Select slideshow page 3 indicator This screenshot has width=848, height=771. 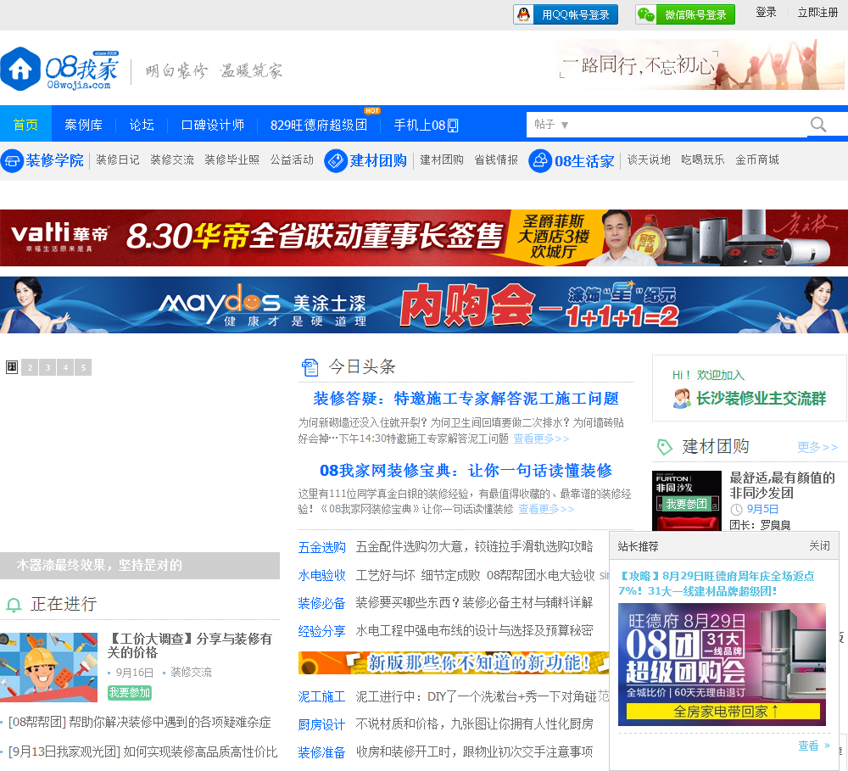tap(47, 367)
